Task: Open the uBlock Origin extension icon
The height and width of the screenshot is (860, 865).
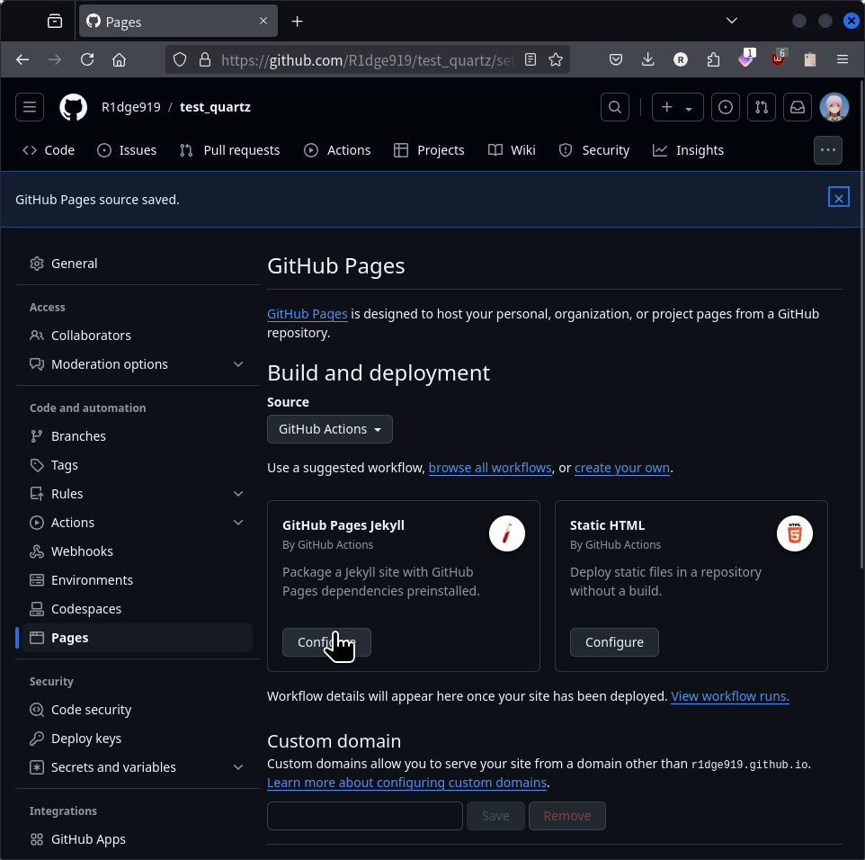Action: pyautogui.click(x=778, y=58)
